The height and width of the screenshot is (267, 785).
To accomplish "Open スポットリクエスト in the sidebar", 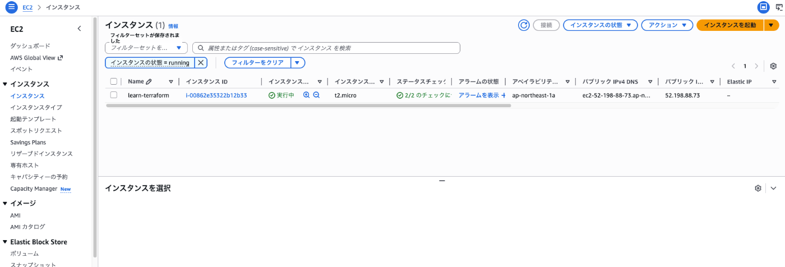I will point(36,131).
